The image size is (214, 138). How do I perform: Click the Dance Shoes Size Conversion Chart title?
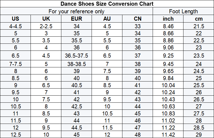click(107, 4)
